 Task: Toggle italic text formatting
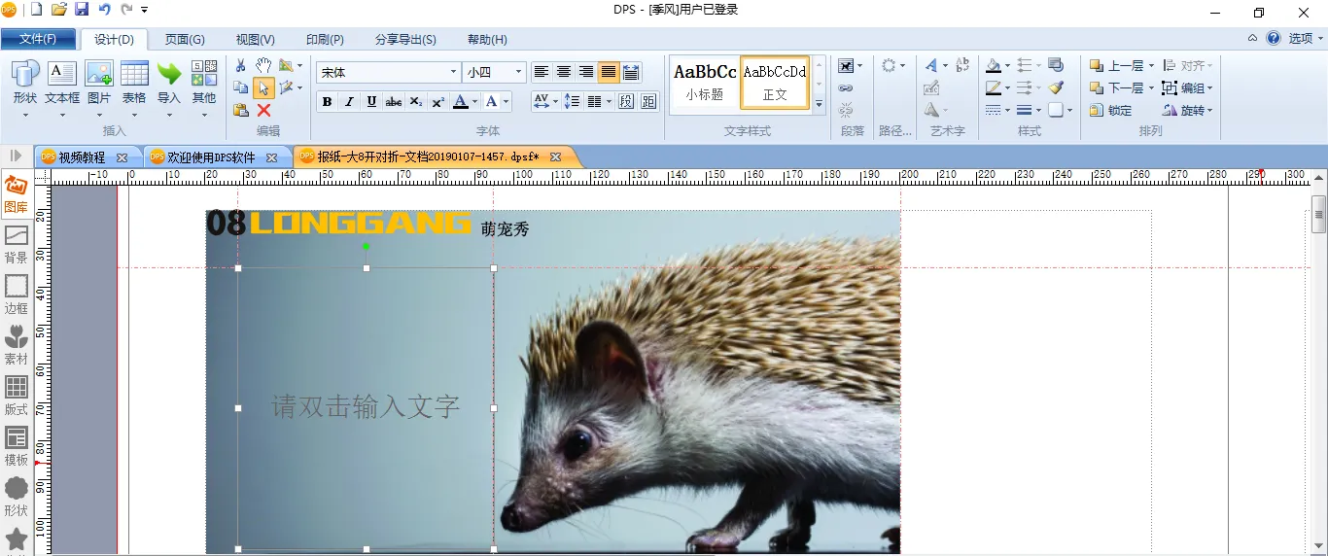click(x=349, y=102)
